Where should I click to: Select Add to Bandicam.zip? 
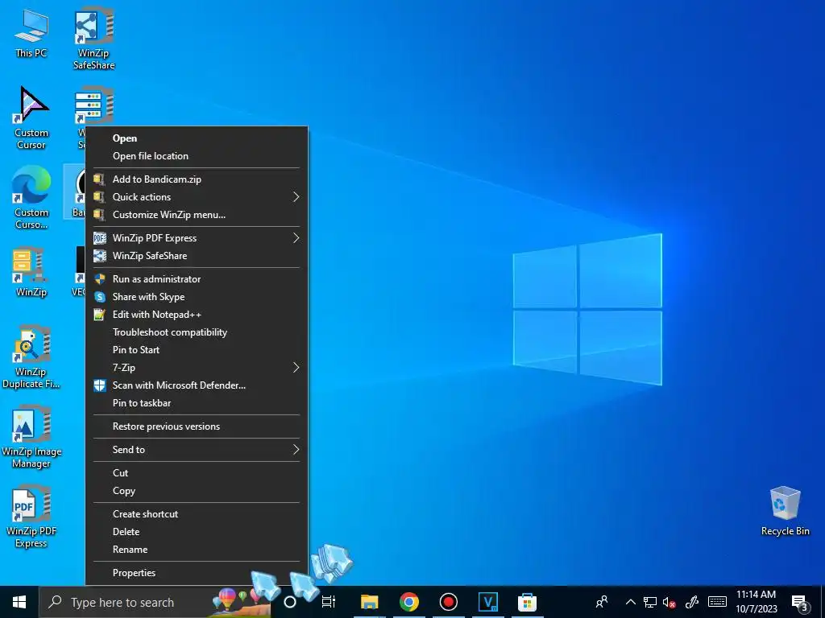(197, 179)
